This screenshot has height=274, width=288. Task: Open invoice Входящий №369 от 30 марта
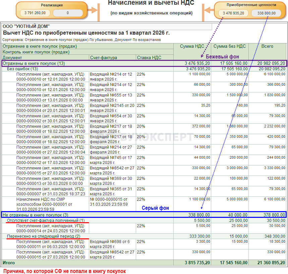pos(111,181)
